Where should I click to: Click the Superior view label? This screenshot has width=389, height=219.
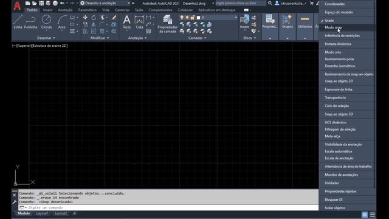24,46
